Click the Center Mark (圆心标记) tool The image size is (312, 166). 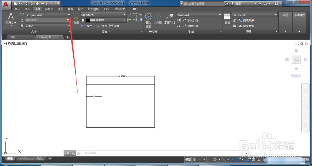click(149, 21)
